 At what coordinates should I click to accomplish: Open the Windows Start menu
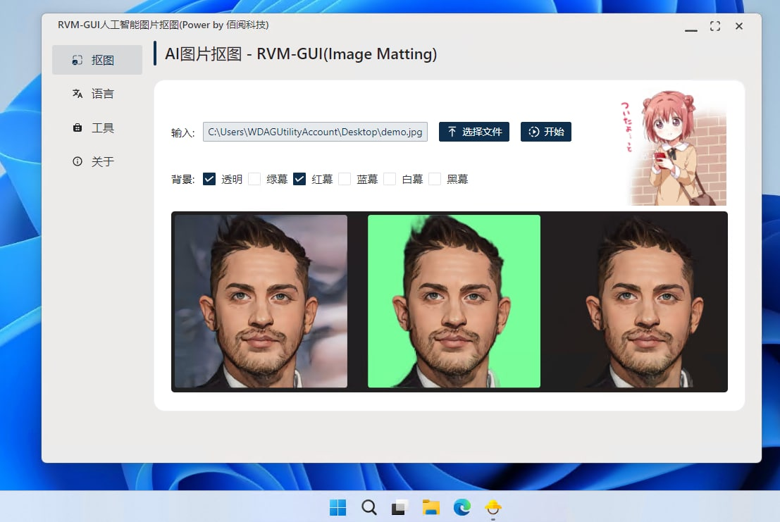338,507
